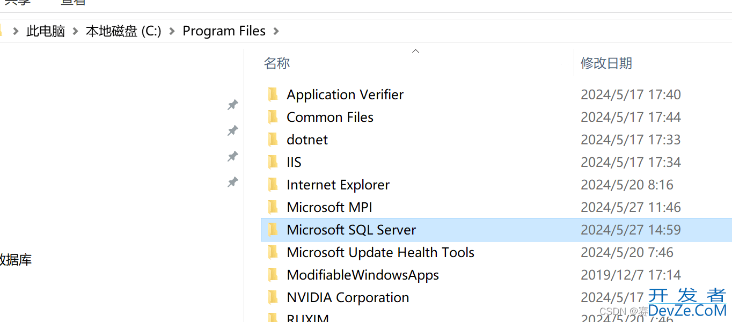Select Microsoft Update Health Tools folder icon
This screenshot has height=322, width=732.
(x=273, y=252)
